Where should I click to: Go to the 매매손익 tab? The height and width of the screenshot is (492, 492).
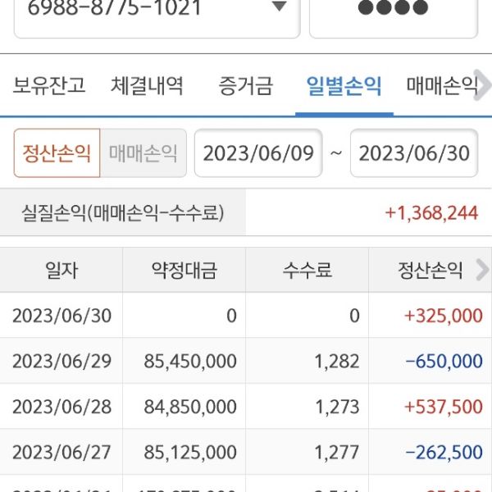[x=441, y=85]
